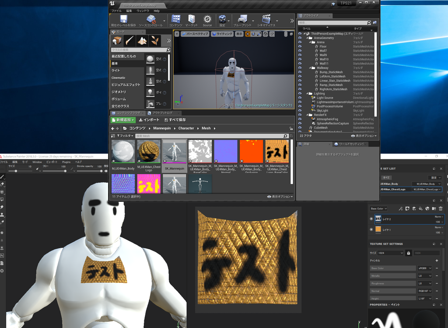
Task: Open the M_UE4Man_Body material dropdown
Action: (427, 184)
